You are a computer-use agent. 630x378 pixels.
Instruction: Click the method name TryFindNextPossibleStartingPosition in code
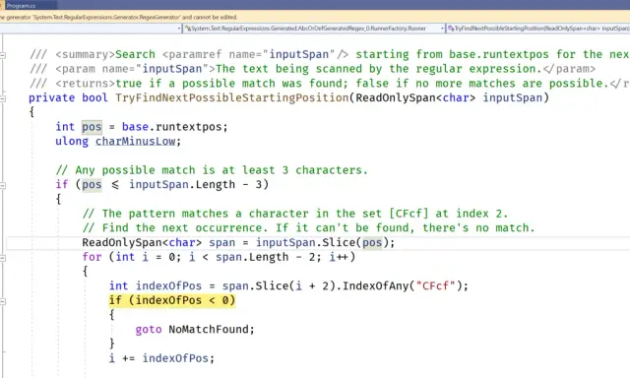(x=232, y=97)
